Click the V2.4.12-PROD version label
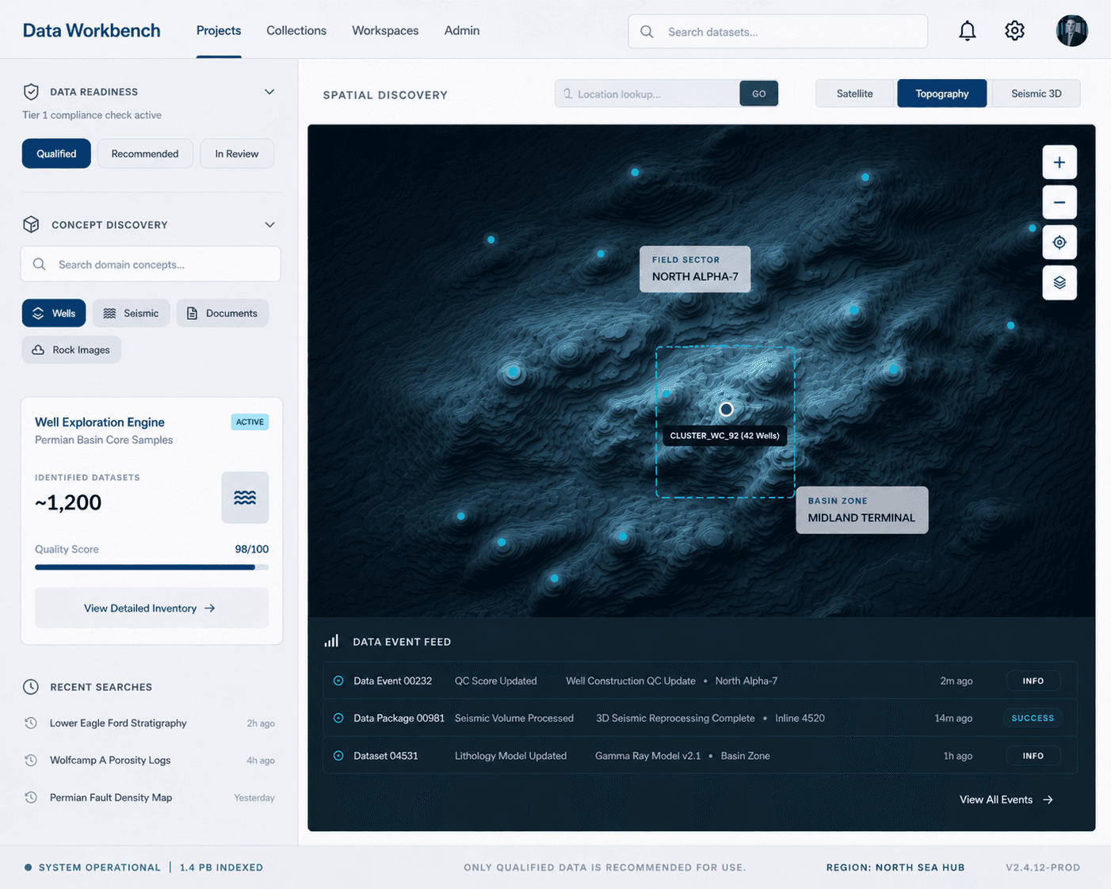This screenshot has height=889, width=1111. tap(1043, 868)
